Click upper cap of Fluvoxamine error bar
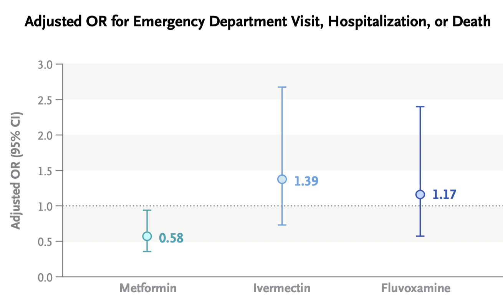The width and height of the screenshot is (503, 306). point(420,106)
